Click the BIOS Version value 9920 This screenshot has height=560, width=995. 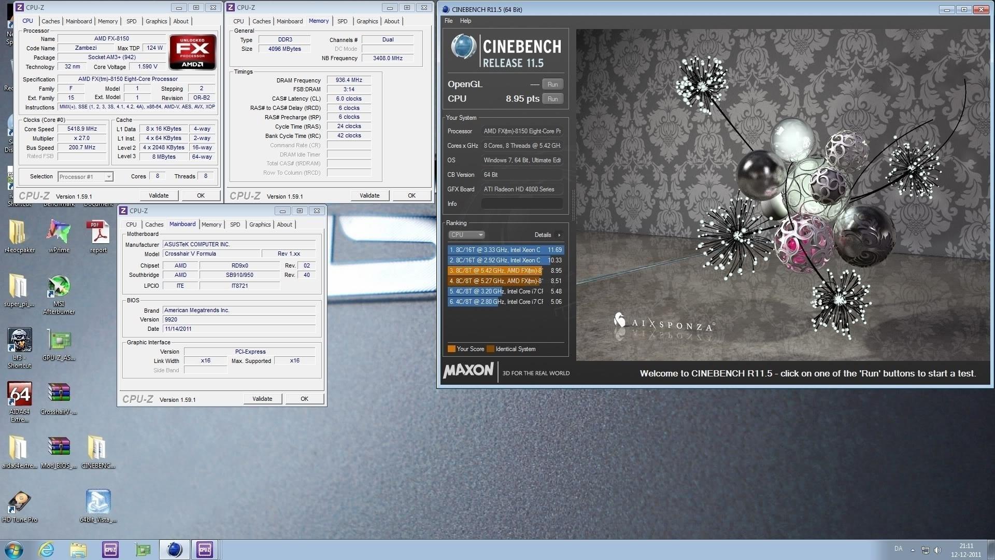tap(239, 320)
